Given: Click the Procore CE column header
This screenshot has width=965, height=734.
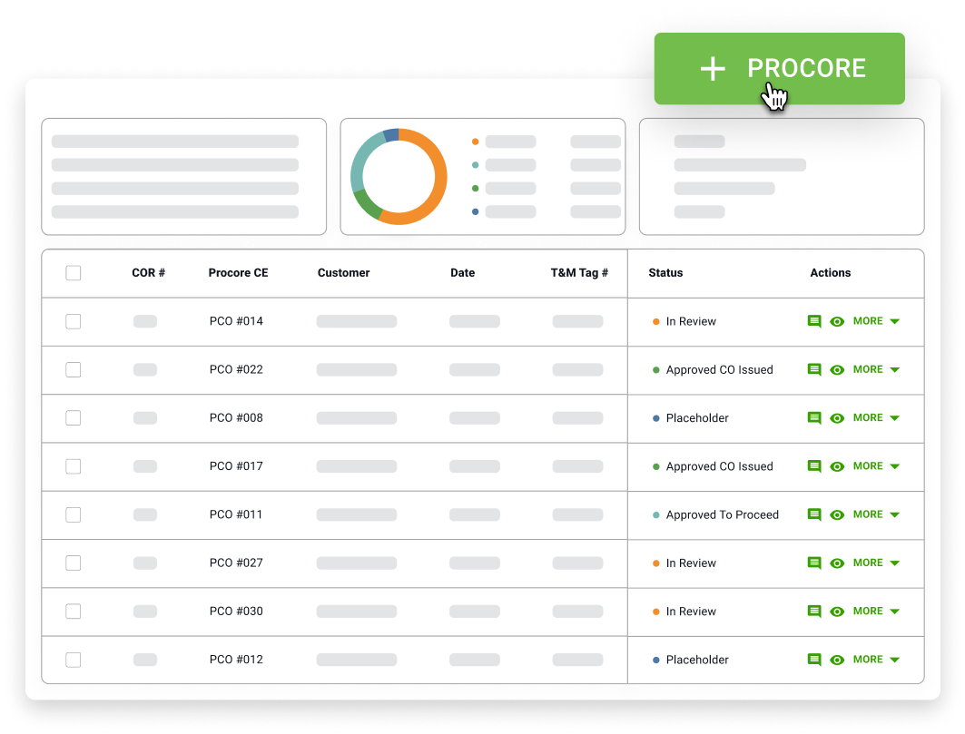Looking at the screenshot, I should [x=238, y=273].
